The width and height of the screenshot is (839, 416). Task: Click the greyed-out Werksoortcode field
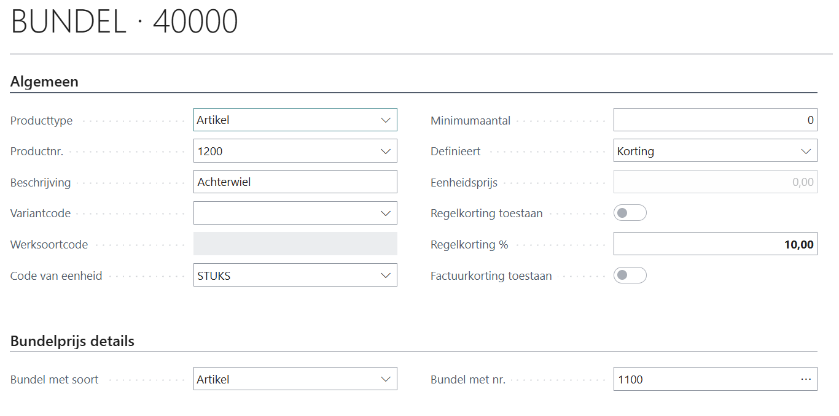click(x=295, y=244)
